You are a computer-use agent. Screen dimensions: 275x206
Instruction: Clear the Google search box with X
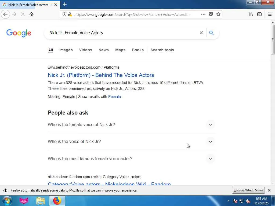pos(201,33)
